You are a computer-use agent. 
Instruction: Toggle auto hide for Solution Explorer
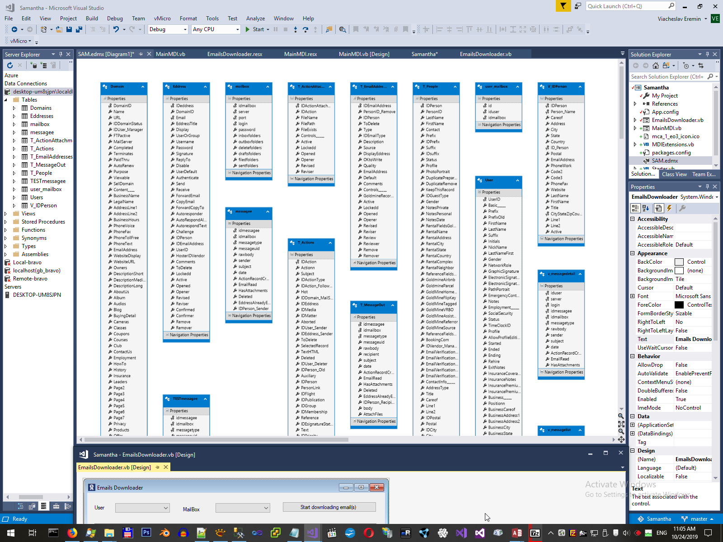(x=707, y=54)
